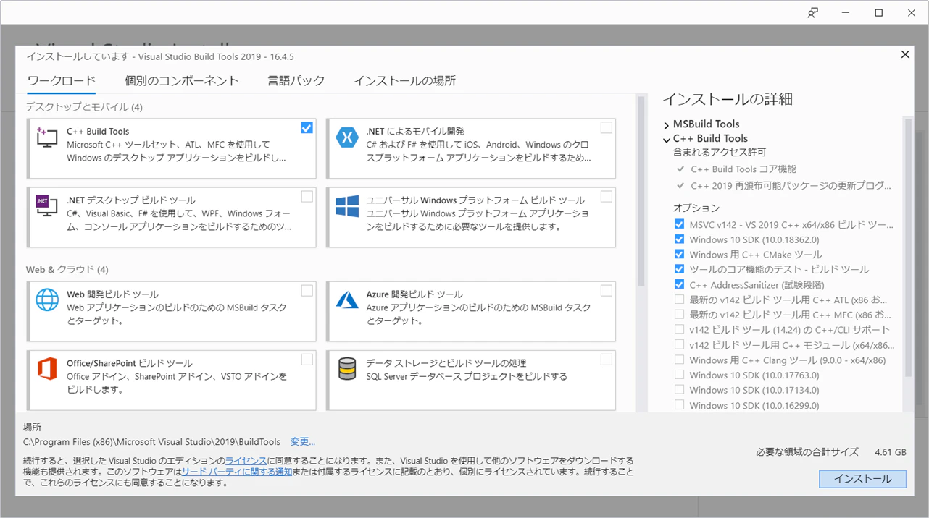Click the 変更... location link
Viewport: 929px width, 518px height.
click(x=303, y=441)
